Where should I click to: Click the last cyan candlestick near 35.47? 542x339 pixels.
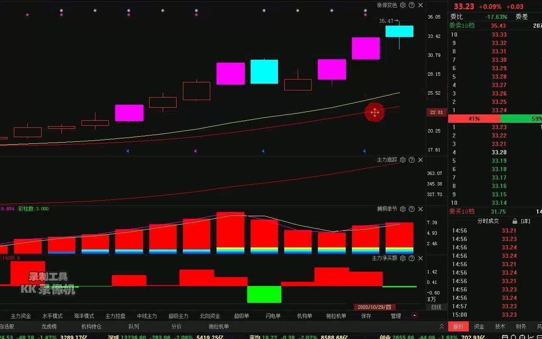399,32
